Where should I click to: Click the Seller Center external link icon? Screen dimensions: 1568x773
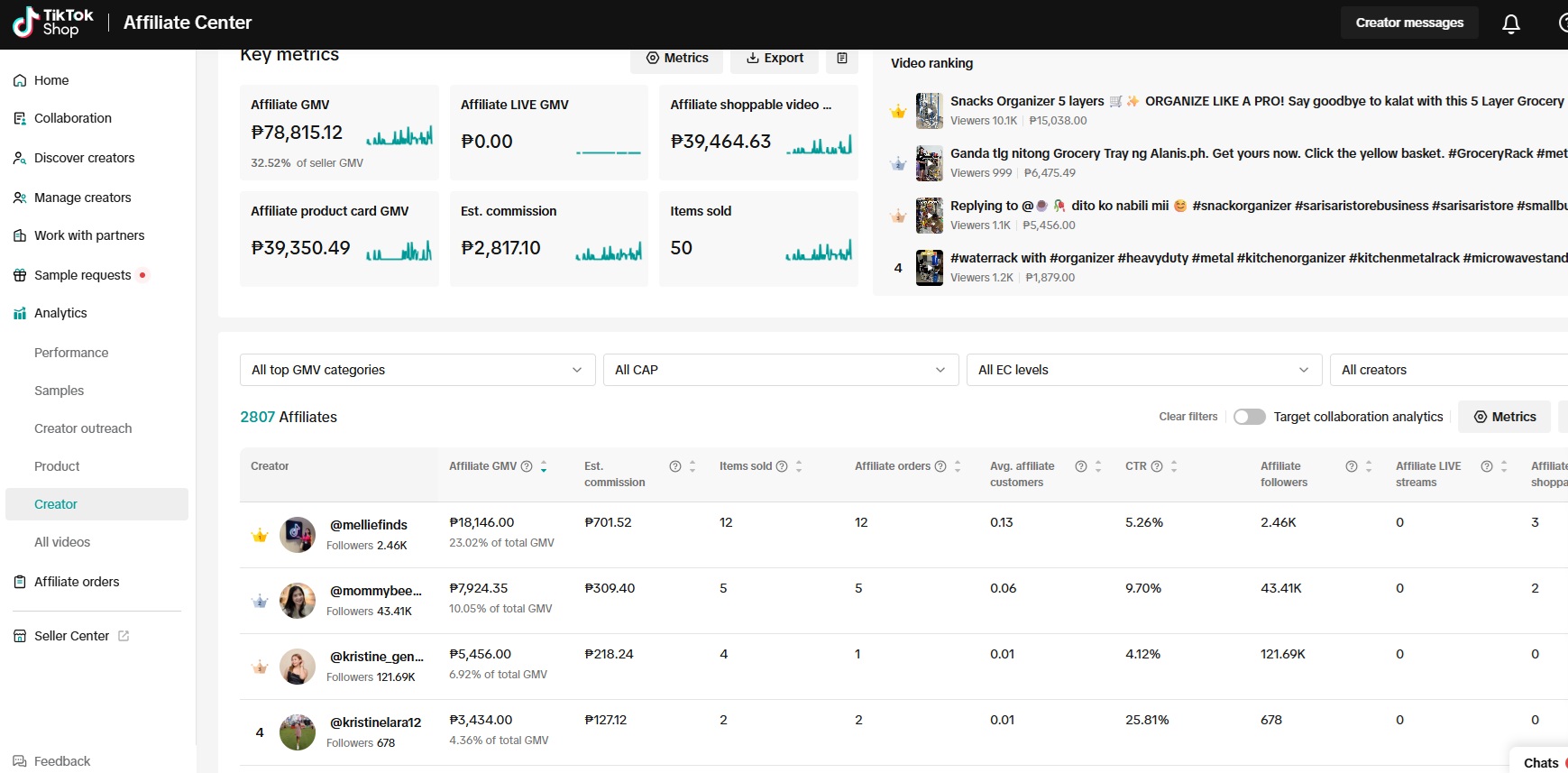pos(124,636)
